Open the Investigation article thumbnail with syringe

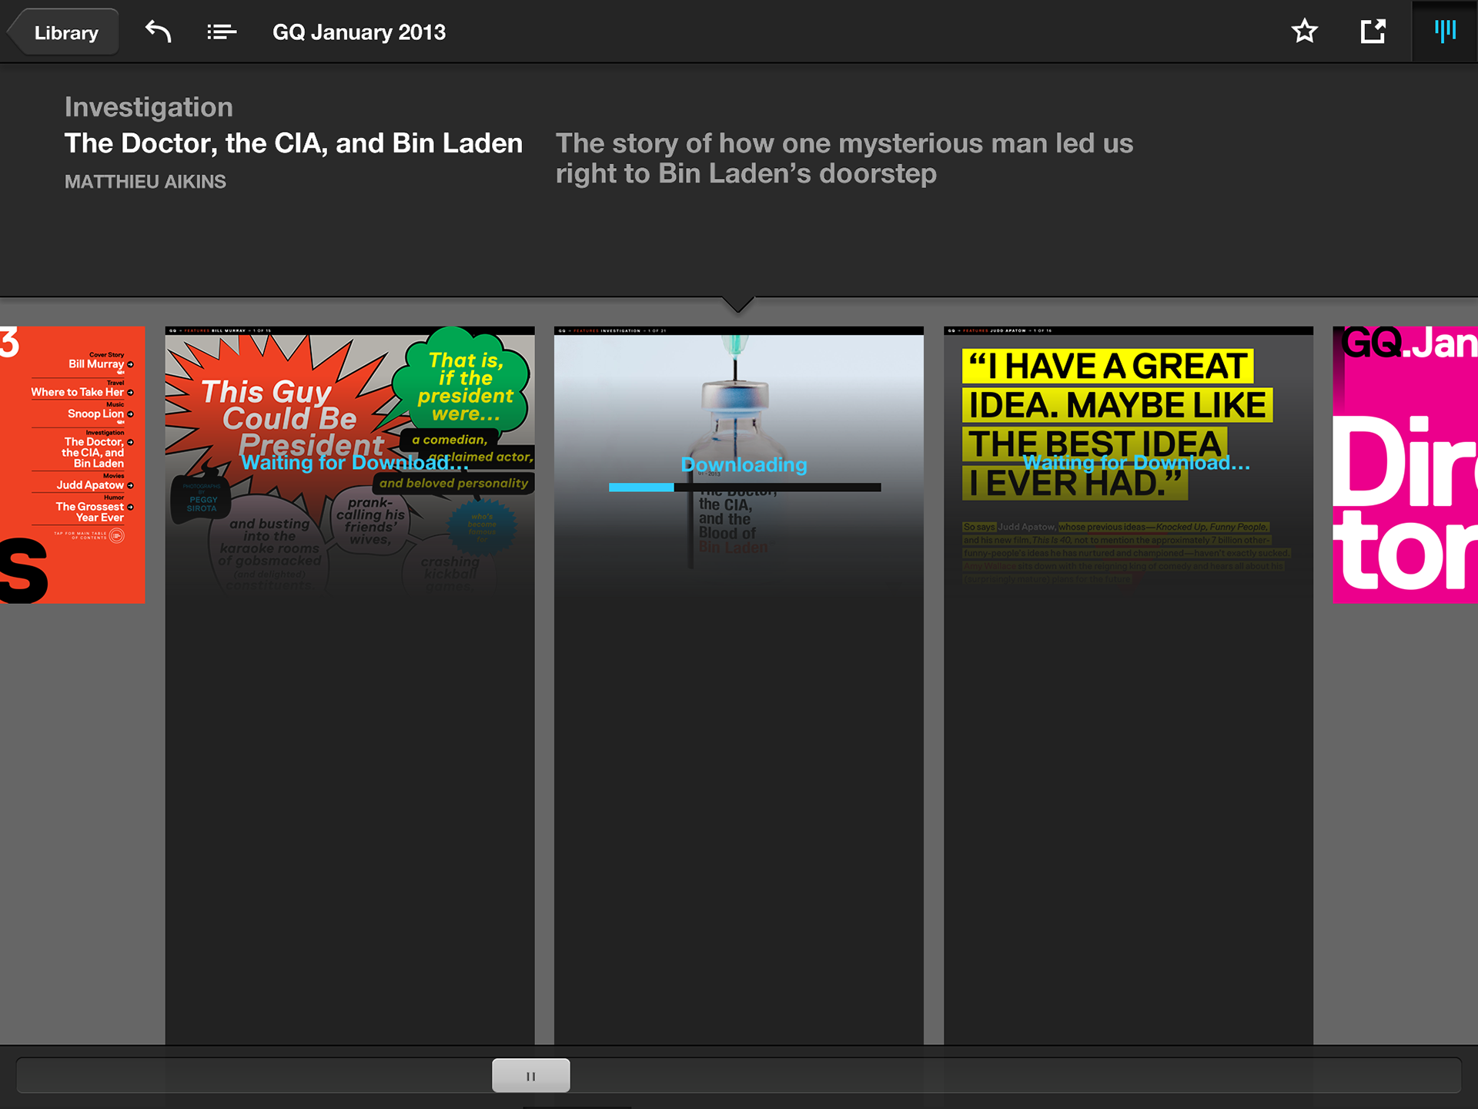tap(739, 685)
